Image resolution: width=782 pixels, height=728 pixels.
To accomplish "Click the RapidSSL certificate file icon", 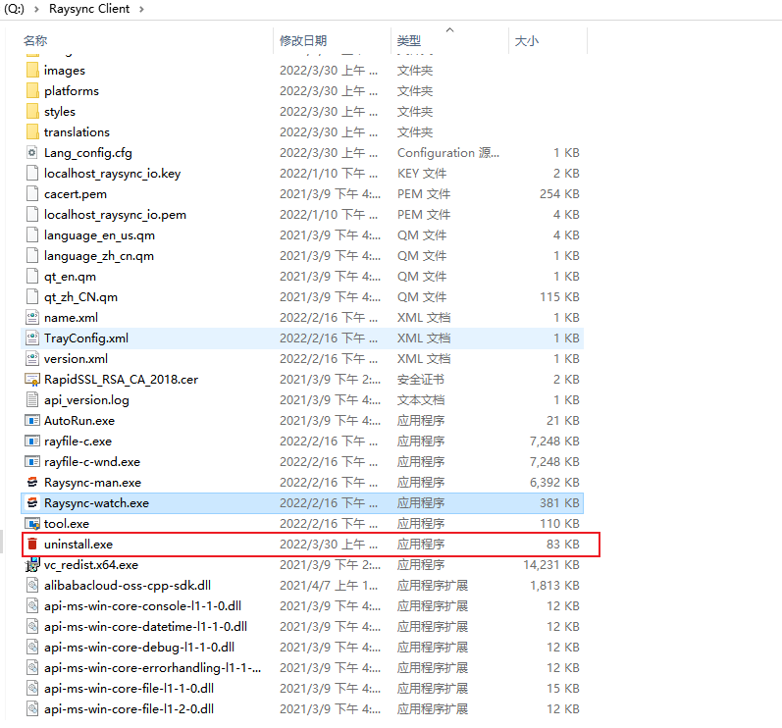I will [x=32, y=380].
